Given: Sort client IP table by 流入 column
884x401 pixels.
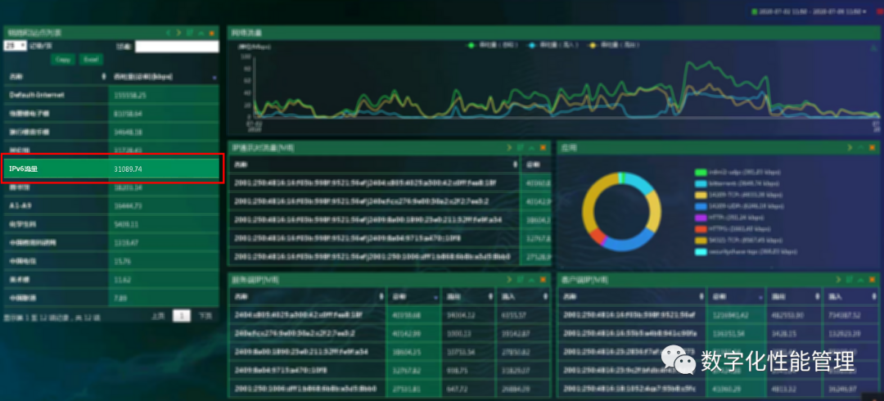Looking at the screenshot, I should coord(874,296).
